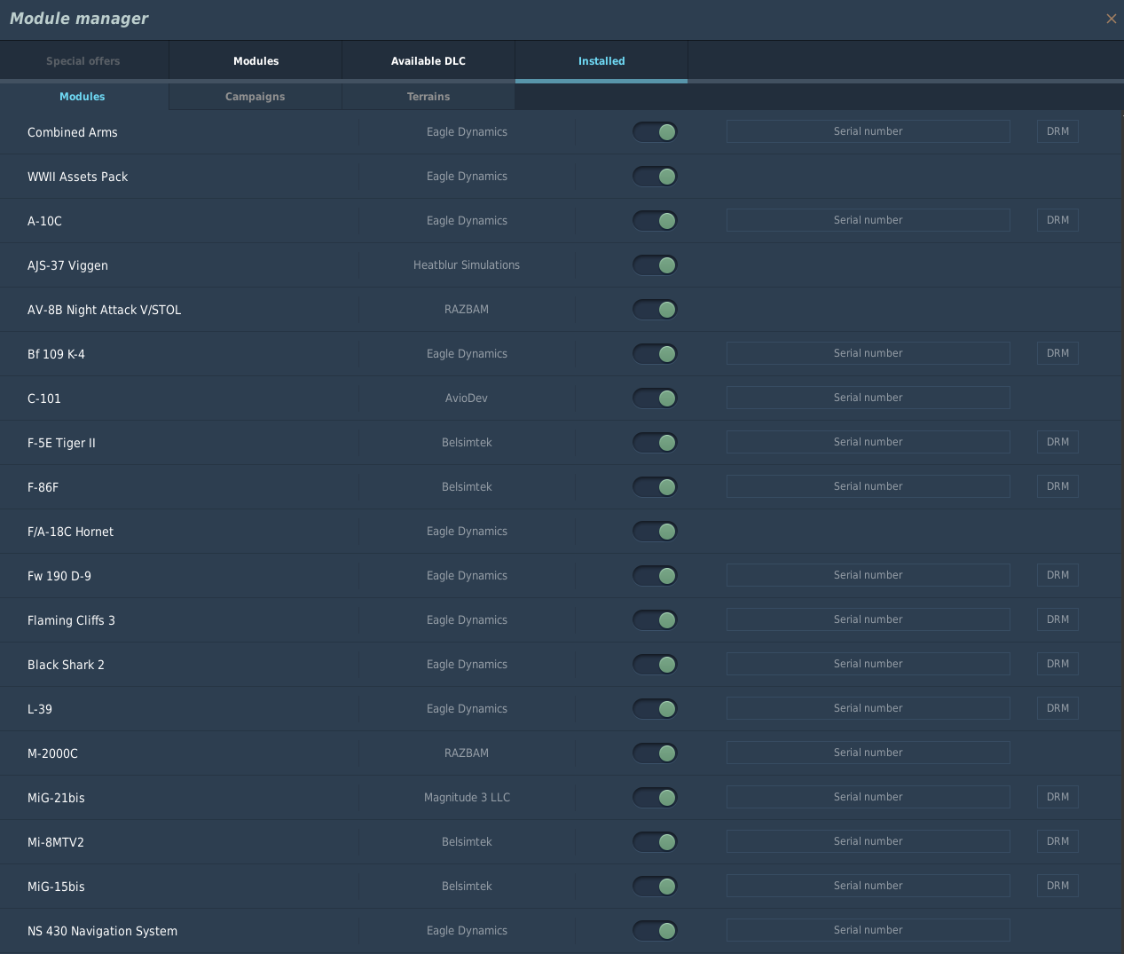This screenshot has width=1124, height=954.
Task: Click the DRM button for Fw 190 D-9
Action: (1057, 575)
